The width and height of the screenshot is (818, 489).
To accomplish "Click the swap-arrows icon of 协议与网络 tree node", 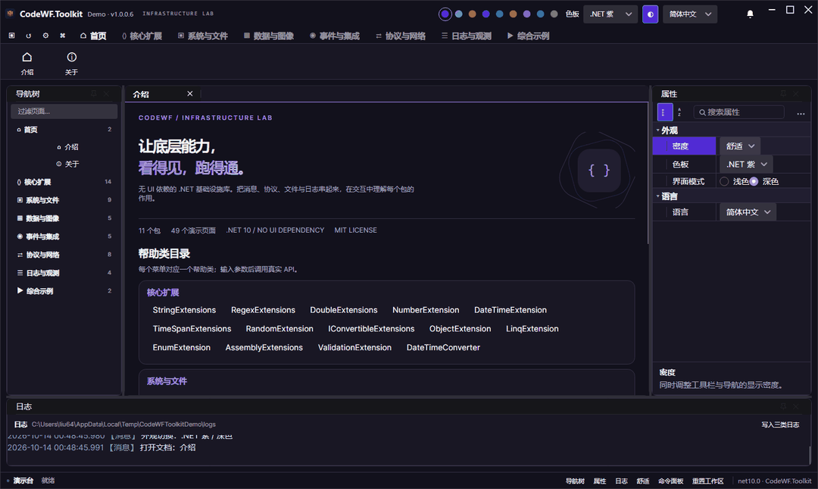I will pos(20,255).
